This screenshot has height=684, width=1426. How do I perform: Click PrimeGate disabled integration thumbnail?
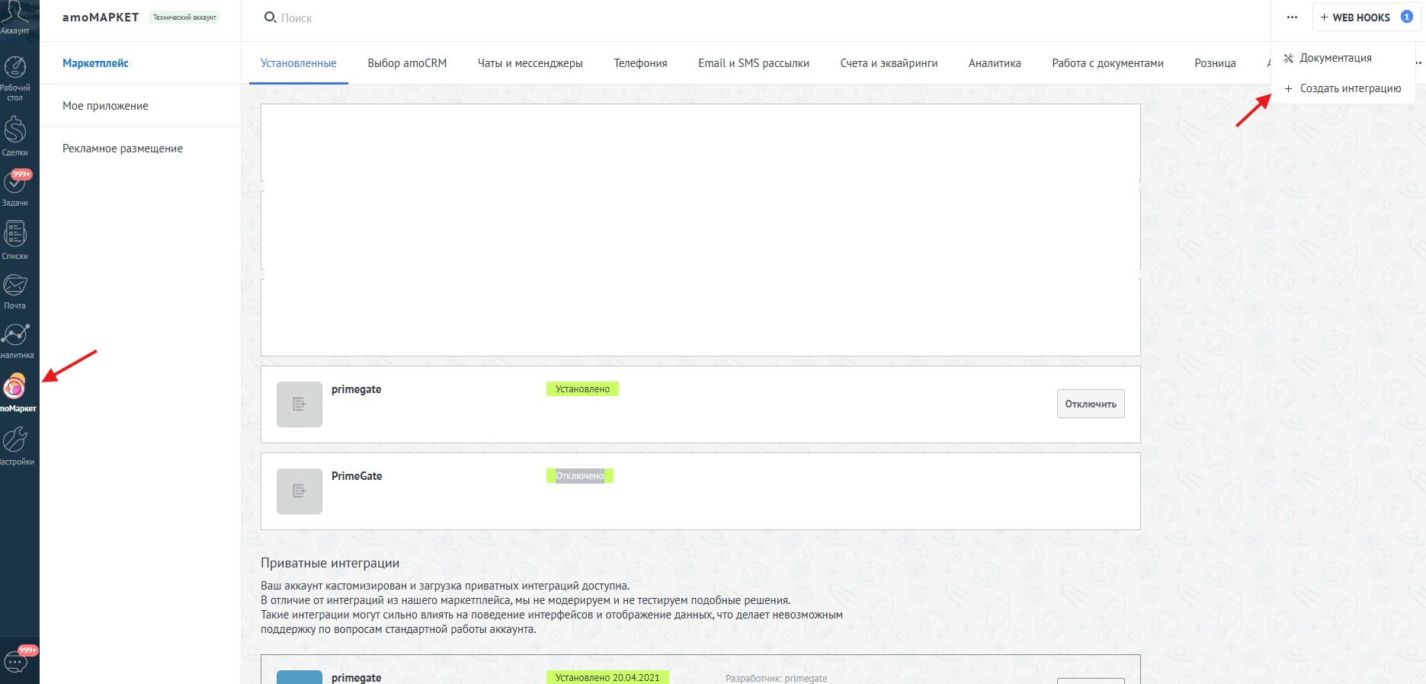(300, 491)
